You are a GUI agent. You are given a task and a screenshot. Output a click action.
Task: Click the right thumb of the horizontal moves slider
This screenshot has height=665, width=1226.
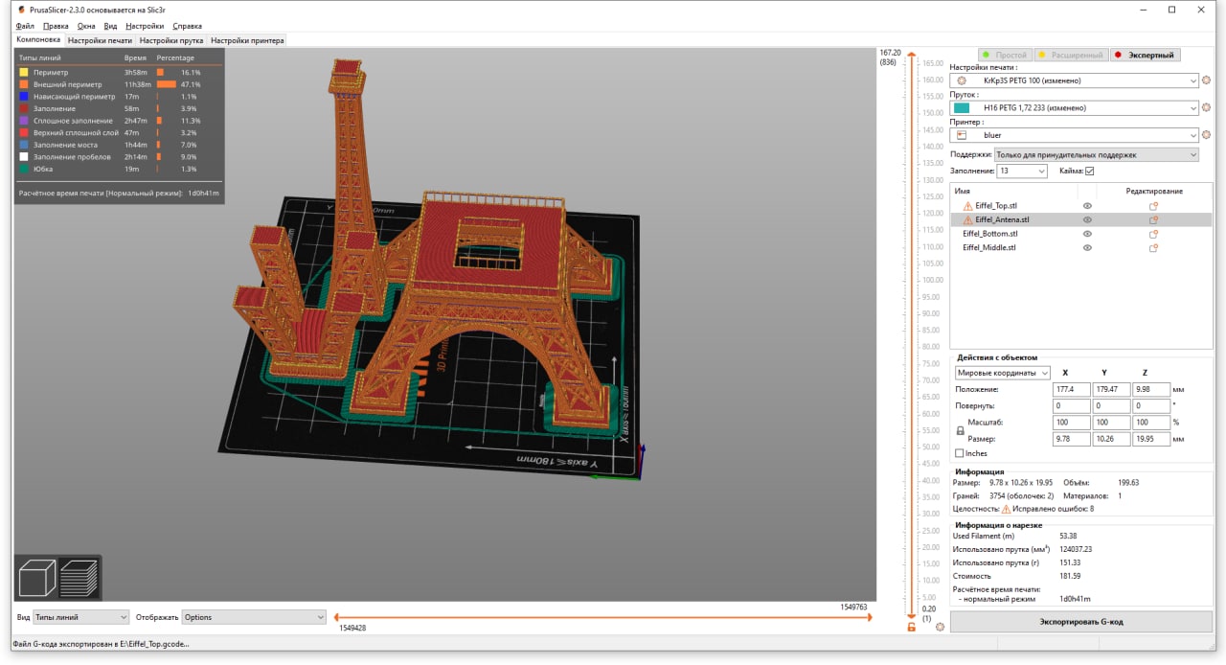pos(869,617)
